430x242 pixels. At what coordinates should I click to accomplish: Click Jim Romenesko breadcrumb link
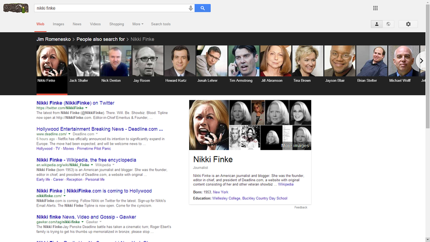(53, 39)
